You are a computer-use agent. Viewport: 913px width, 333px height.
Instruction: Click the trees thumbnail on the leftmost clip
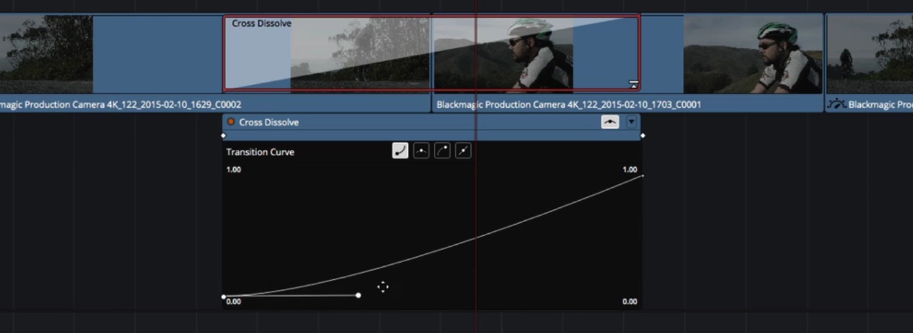pos(46,54)
